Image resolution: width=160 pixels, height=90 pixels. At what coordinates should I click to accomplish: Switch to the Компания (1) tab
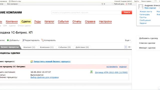pos(47,47)
